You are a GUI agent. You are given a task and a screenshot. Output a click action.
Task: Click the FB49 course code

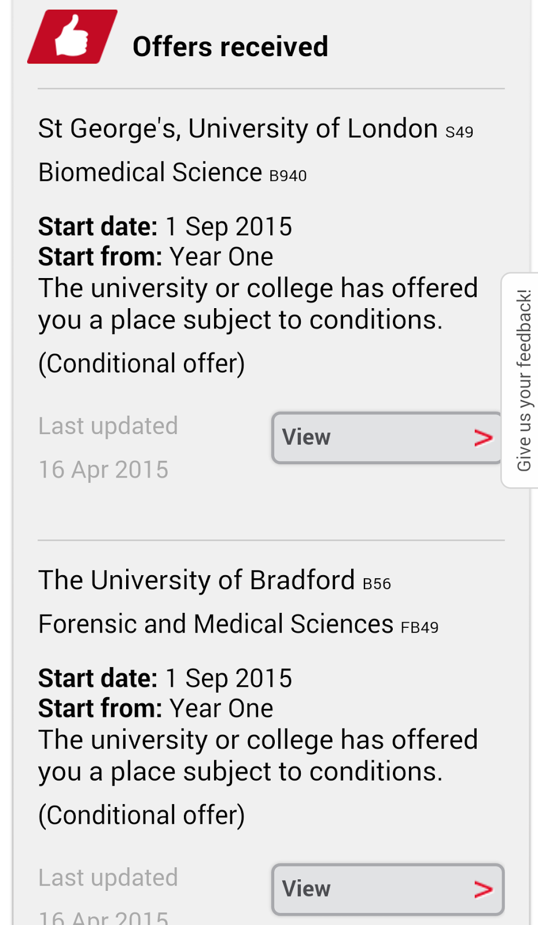(419, 627)
